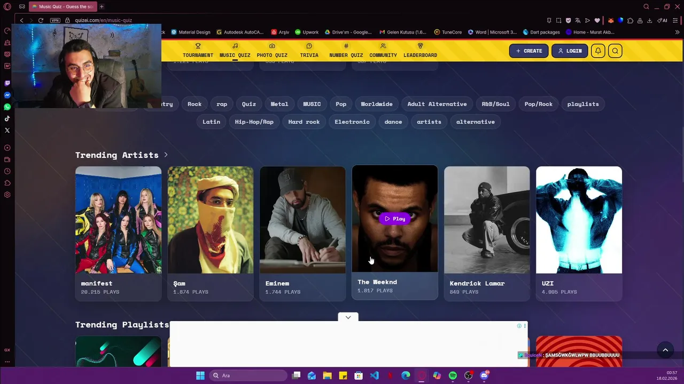The height and width of the screenshot is (384, 684).
Task: Open browser downloads icon
Action: pos(649,20)
